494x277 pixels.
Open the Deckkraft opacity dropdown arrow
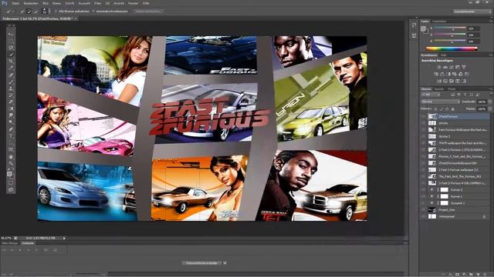coord(490,102)
